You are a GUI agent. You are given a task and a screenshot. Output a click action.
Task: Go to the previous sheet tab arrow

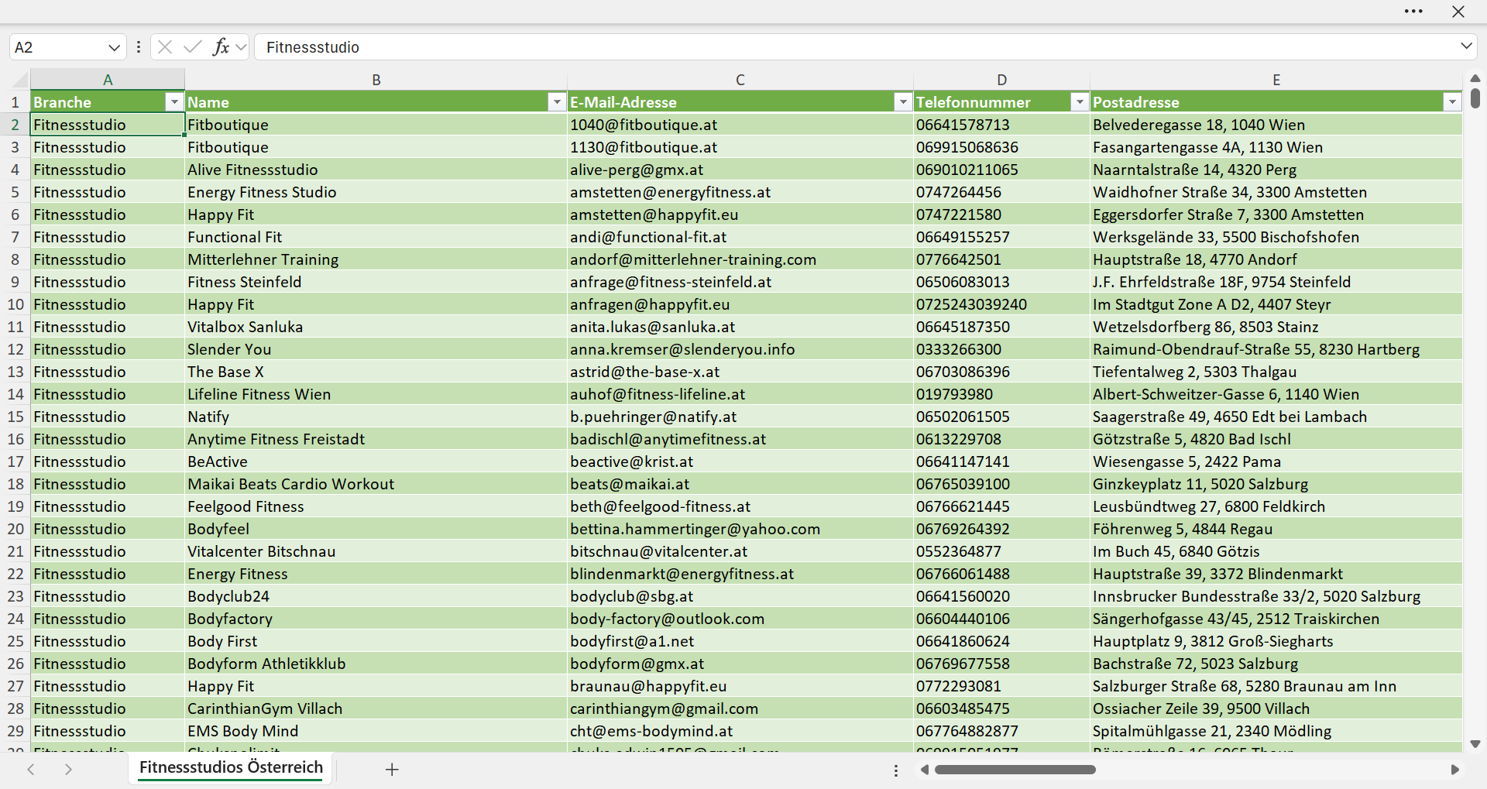pyautogui.click(x=31, y=769)
